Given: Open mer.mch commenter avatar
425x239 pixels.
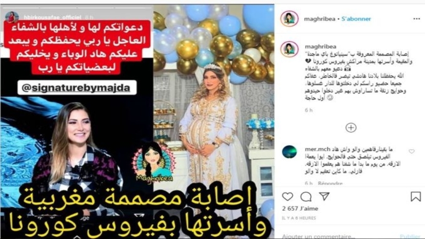Looking at the screenshot, I should tap(289, 152).
